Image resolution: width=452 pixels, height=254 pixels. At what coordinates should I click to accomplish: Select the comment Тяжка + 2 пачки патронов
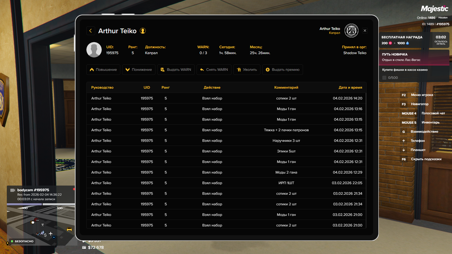coord(286,130)
